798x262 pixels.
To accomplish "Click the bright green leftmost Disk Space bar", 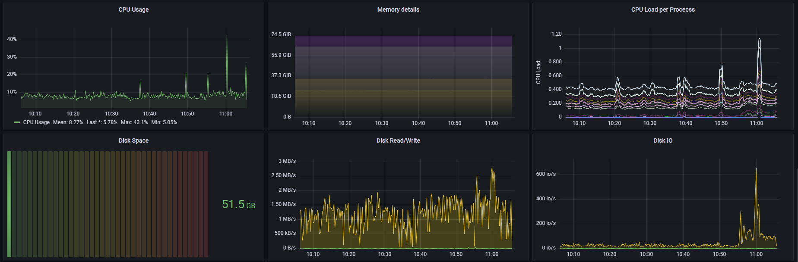I will coord(9,204).
